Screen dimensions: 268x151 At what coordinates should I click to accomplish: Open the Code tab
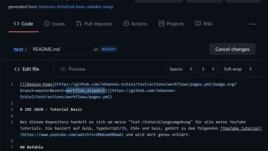(23, 23)
